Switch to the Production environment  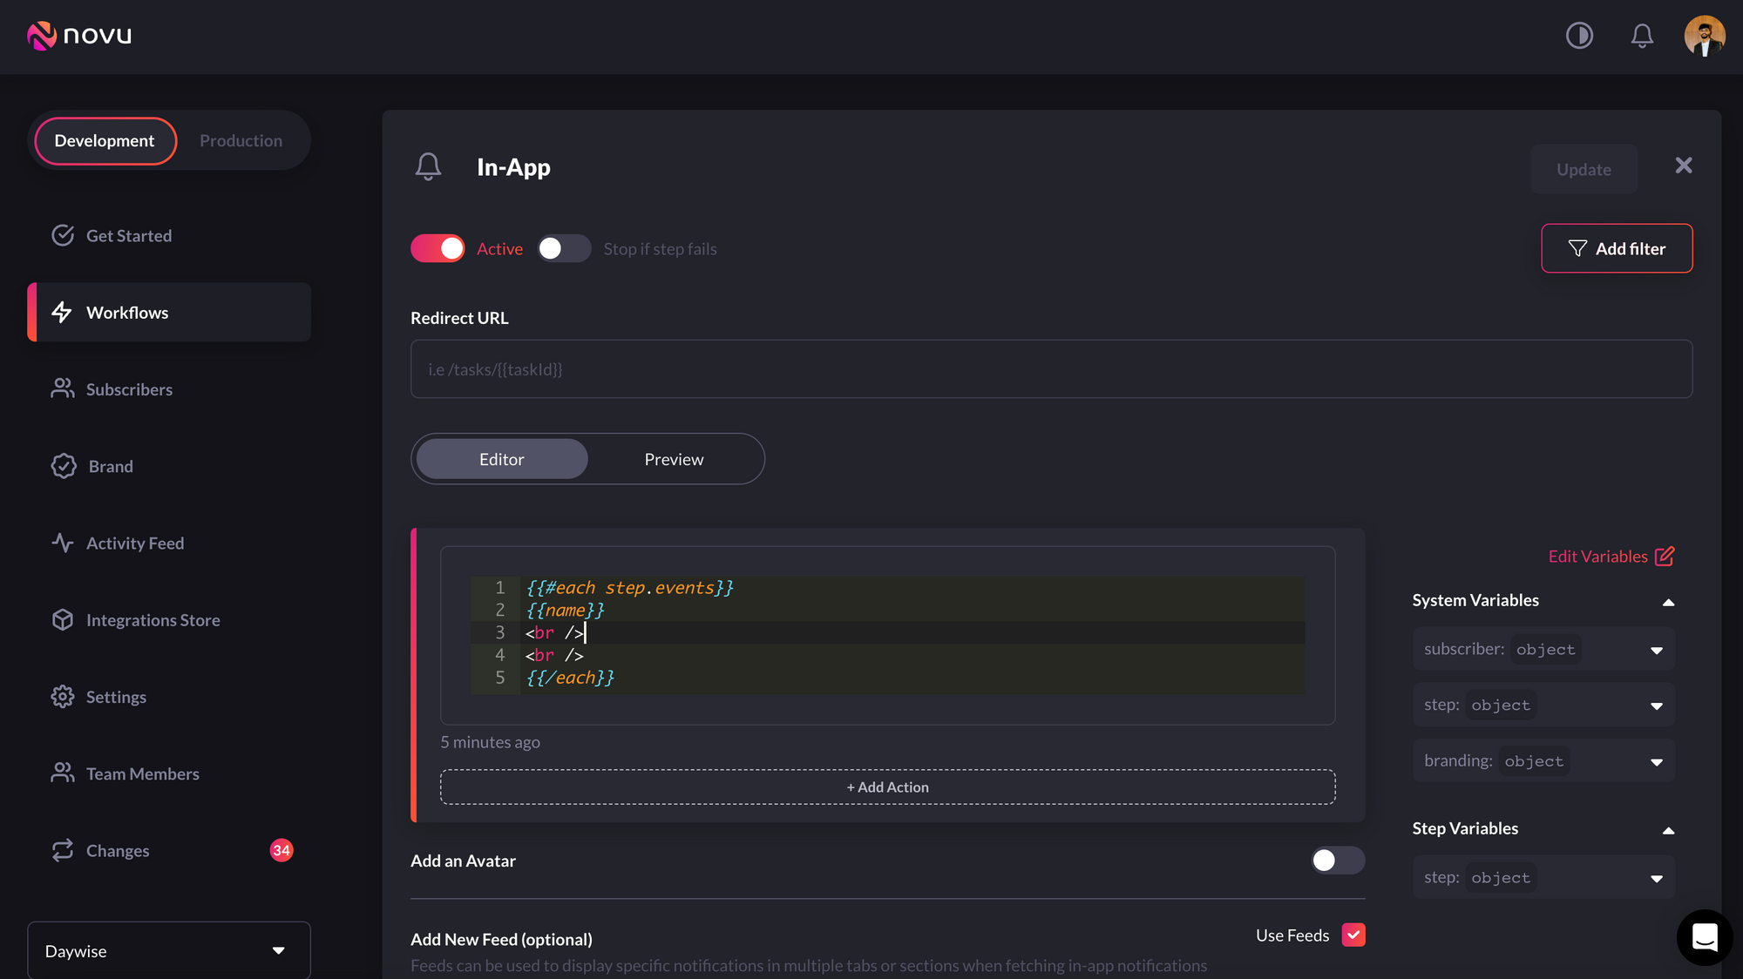[x=241, y=141]
